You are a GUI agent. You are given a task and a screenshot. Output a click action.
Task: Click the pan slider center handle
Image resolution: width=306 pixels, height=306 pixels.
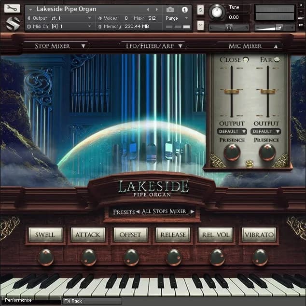click(229, 28)
